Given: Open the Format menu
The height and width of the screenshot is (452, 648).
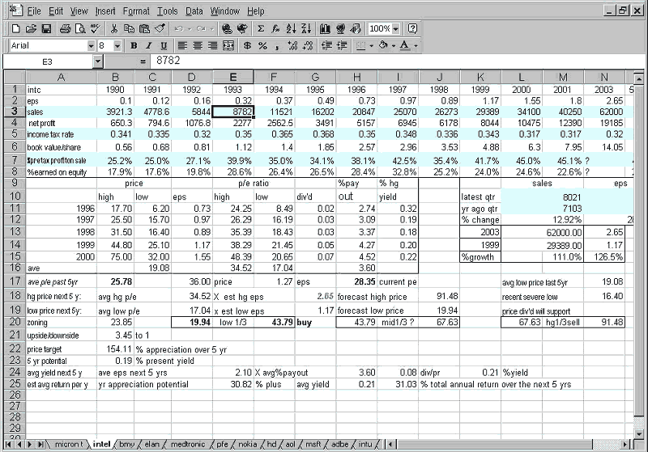Looking at the screenshot, I should pos(136,11).
